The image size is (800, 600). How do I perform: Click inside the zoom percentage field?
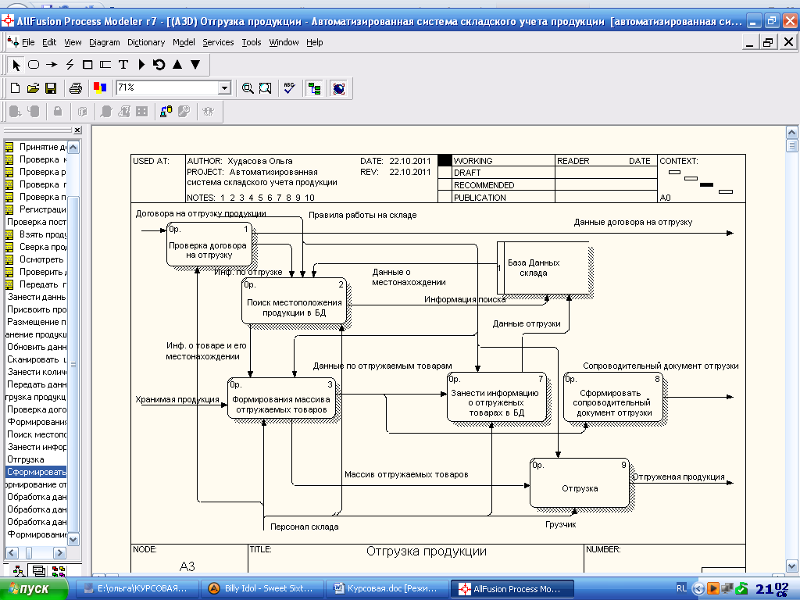[167, 87]
